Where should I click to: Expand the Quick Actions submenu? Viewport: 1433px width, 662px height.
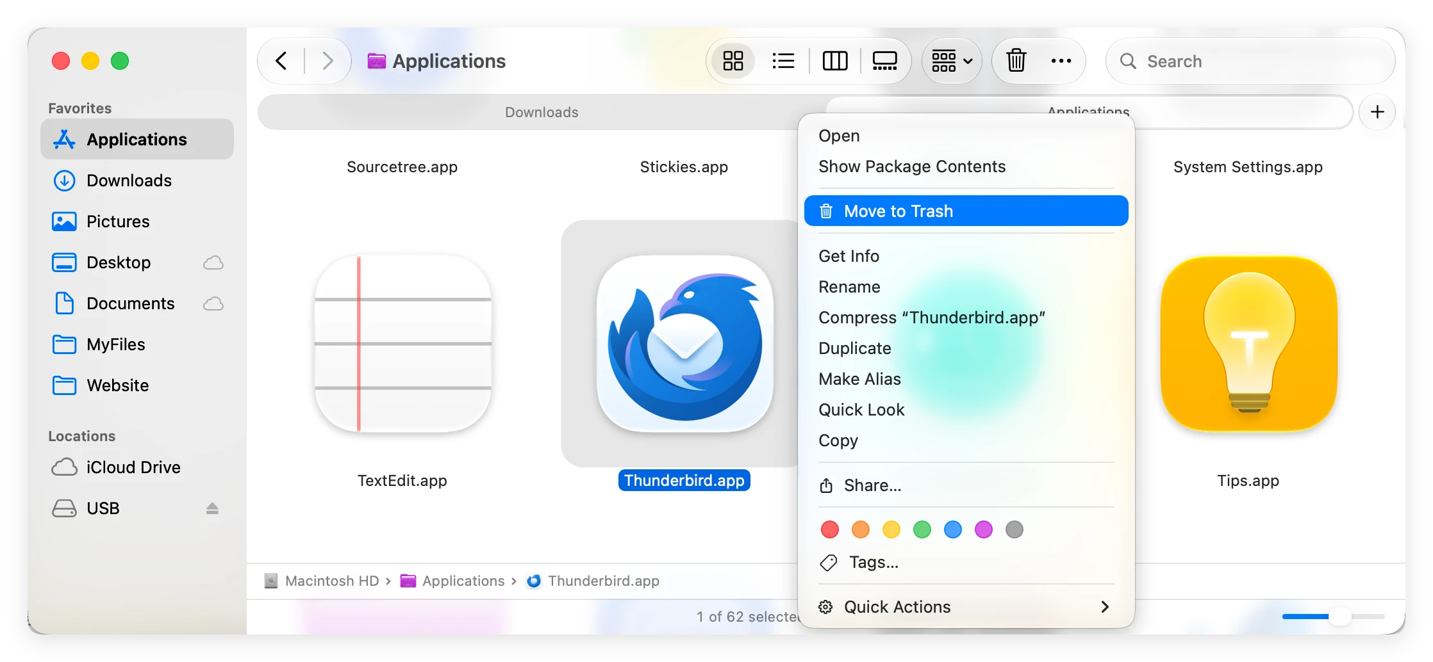tap(966, 607)
